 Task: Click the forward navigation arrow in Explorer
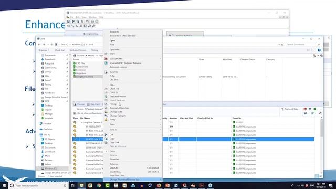click(x=44, y=44)
